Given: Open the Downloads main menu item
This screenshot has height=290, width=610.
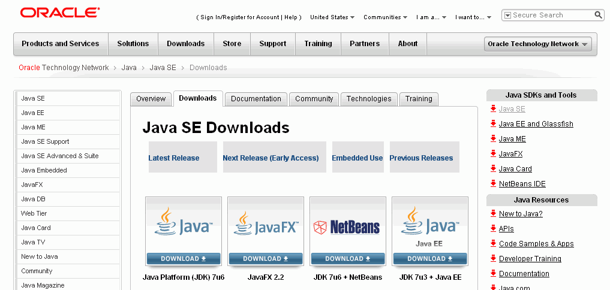Looking at the screenshot, I should coord(185,44).
